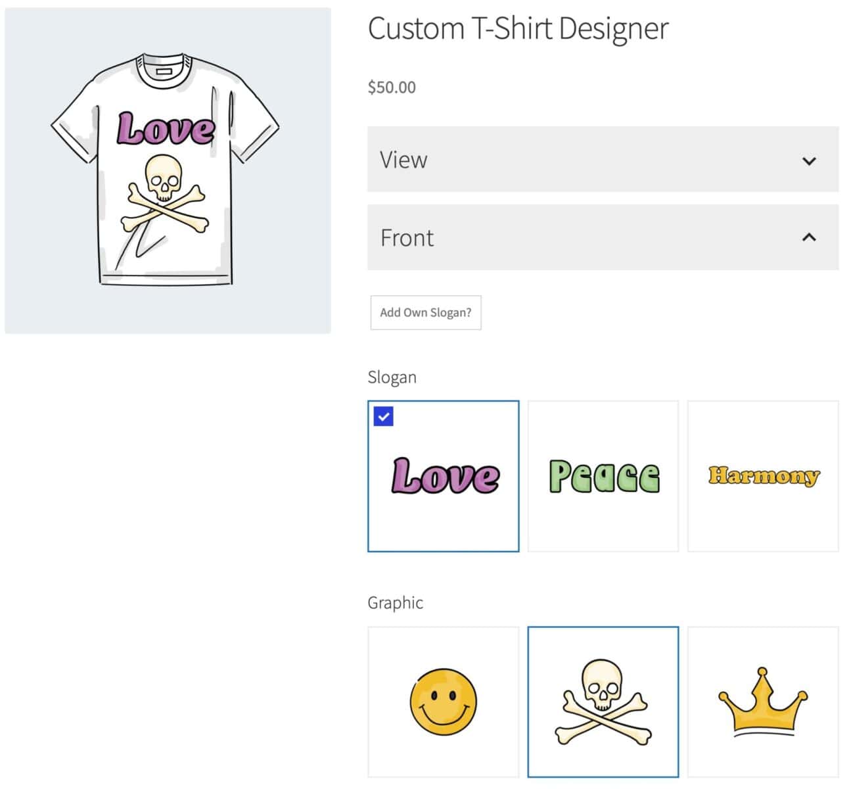Select the yellow Harmony slogan
This screenshot has width=849, height=789.
(762, 476)
